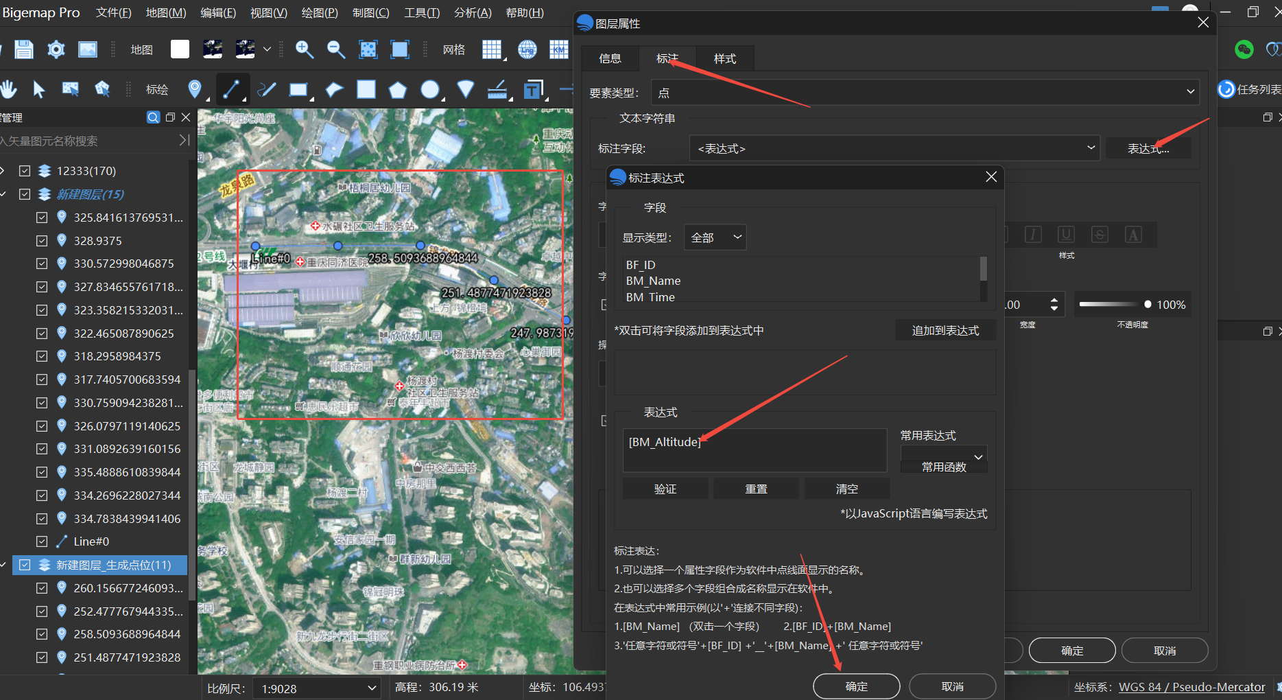Pick the point marker plotting tool

point(195,89)
